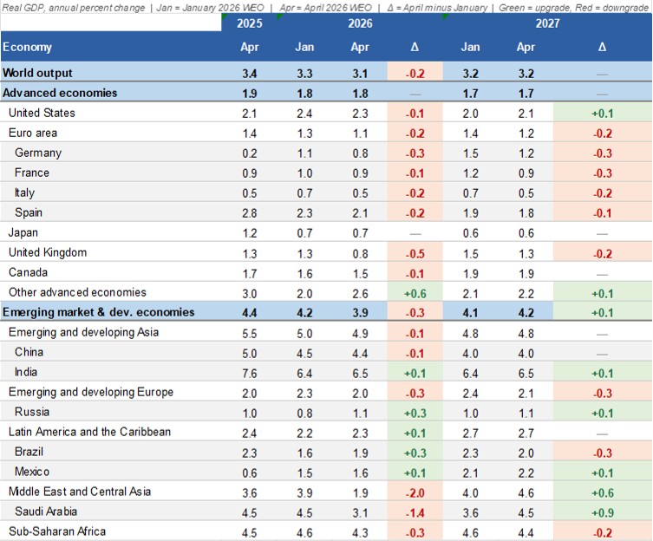The image size is (653, 541).
Task: Click the China row label
Action: pos(29,352)
